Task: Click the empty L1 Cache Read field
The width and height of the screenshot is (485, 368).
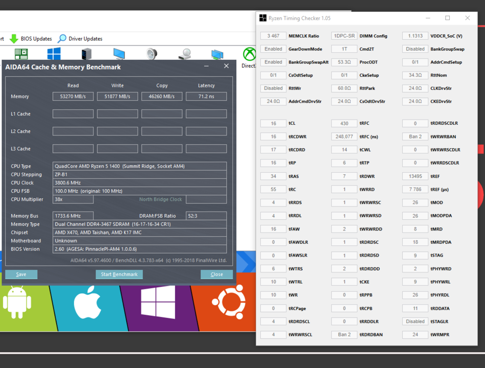Action: click(x=73, y=113)
